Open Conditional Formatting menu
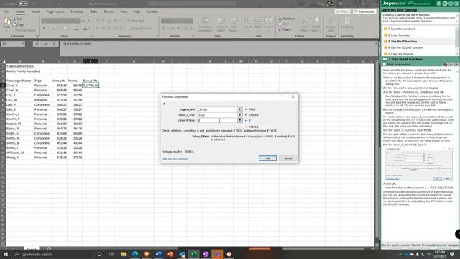Screen dimensions: 460x259 [206, 24]
